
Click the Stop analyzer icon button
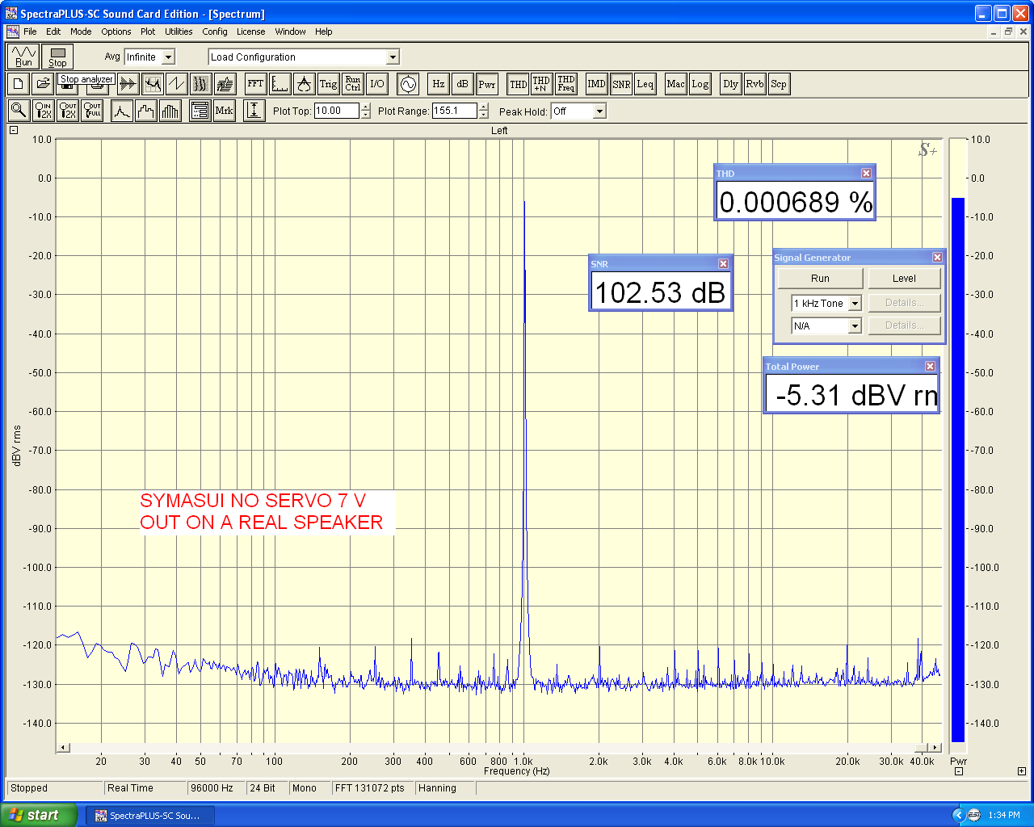57,57
